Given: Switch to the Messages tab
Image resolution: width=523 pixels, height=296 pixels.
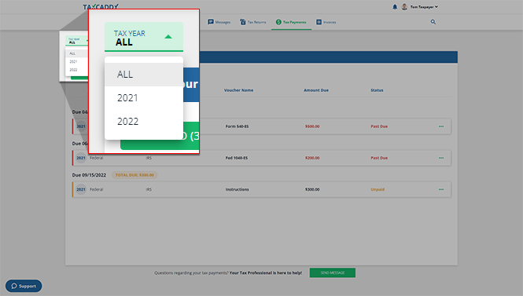Looking at the screenshot, I should pyautogui.click(x=219, y=22).
